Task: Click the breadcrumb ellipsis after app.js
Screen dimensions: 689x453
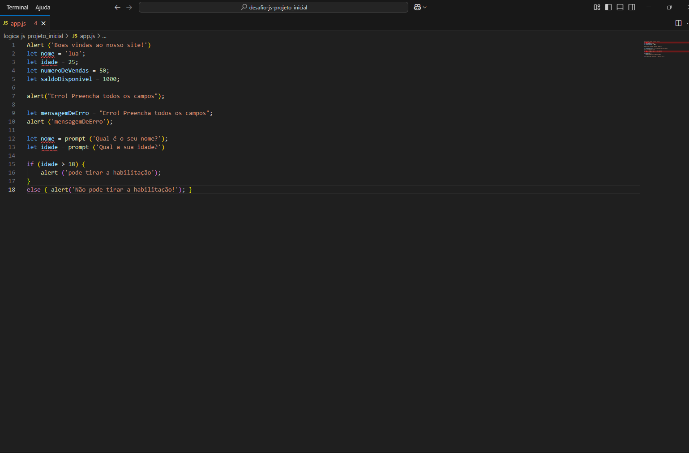Action: (x=104, y=36)
